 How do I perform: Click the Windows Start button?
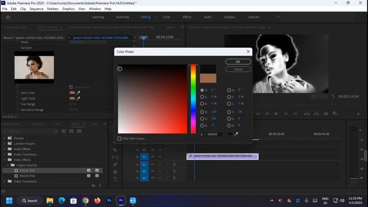[9, 201]
